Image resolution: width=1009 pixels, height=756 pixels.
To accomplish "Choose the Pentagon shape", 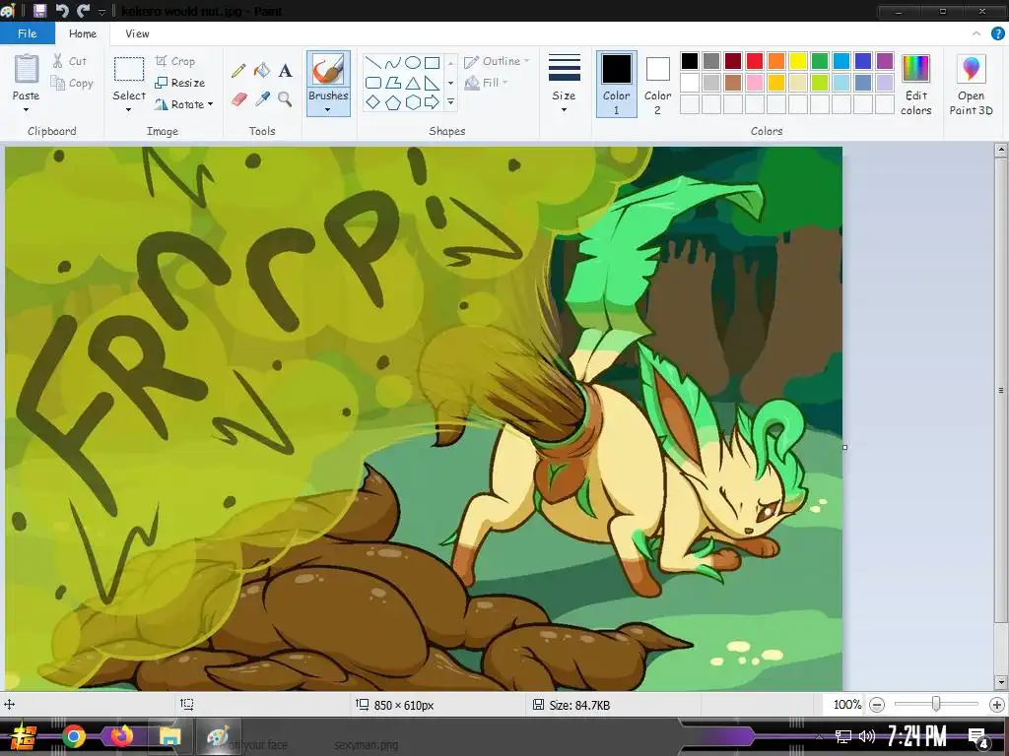I will pos(392,102).
